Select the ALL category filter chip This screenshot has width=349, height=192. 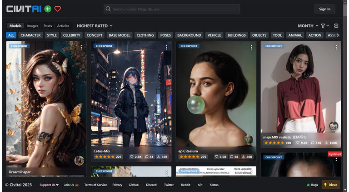click(11, 35)
